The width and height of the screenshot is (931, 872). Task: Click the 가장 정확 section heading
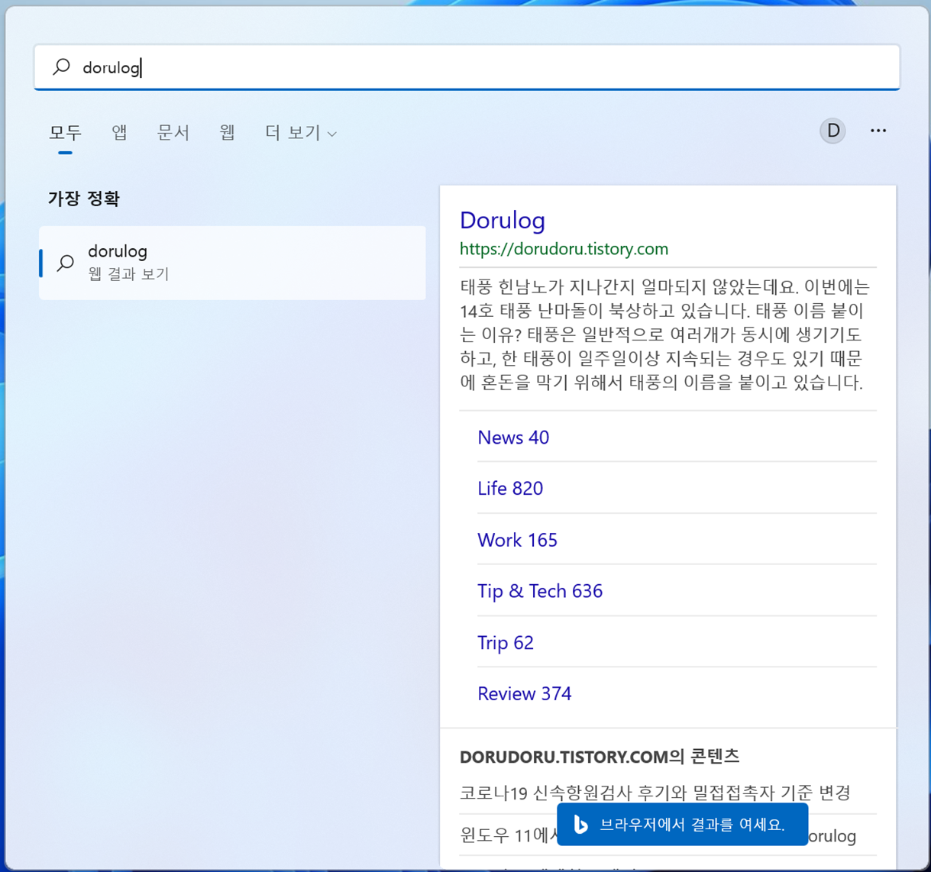point(84,199)
